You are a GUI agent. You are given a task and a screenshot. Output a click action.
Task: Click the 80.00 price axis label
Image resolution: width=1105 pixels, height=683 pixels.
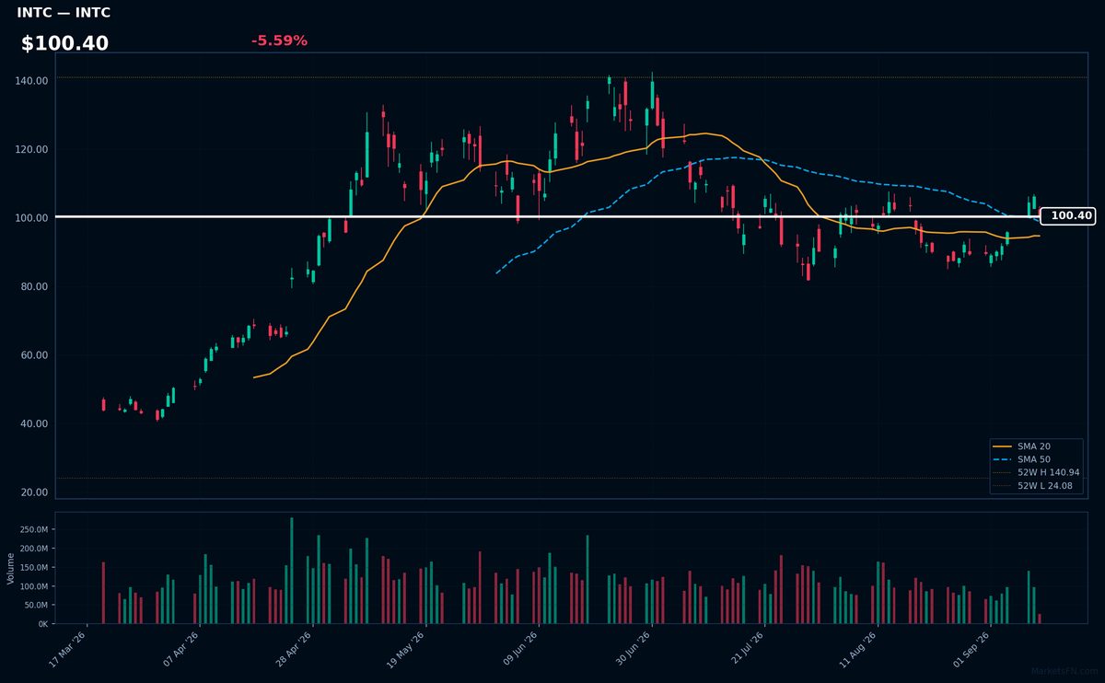coord(35,286)
